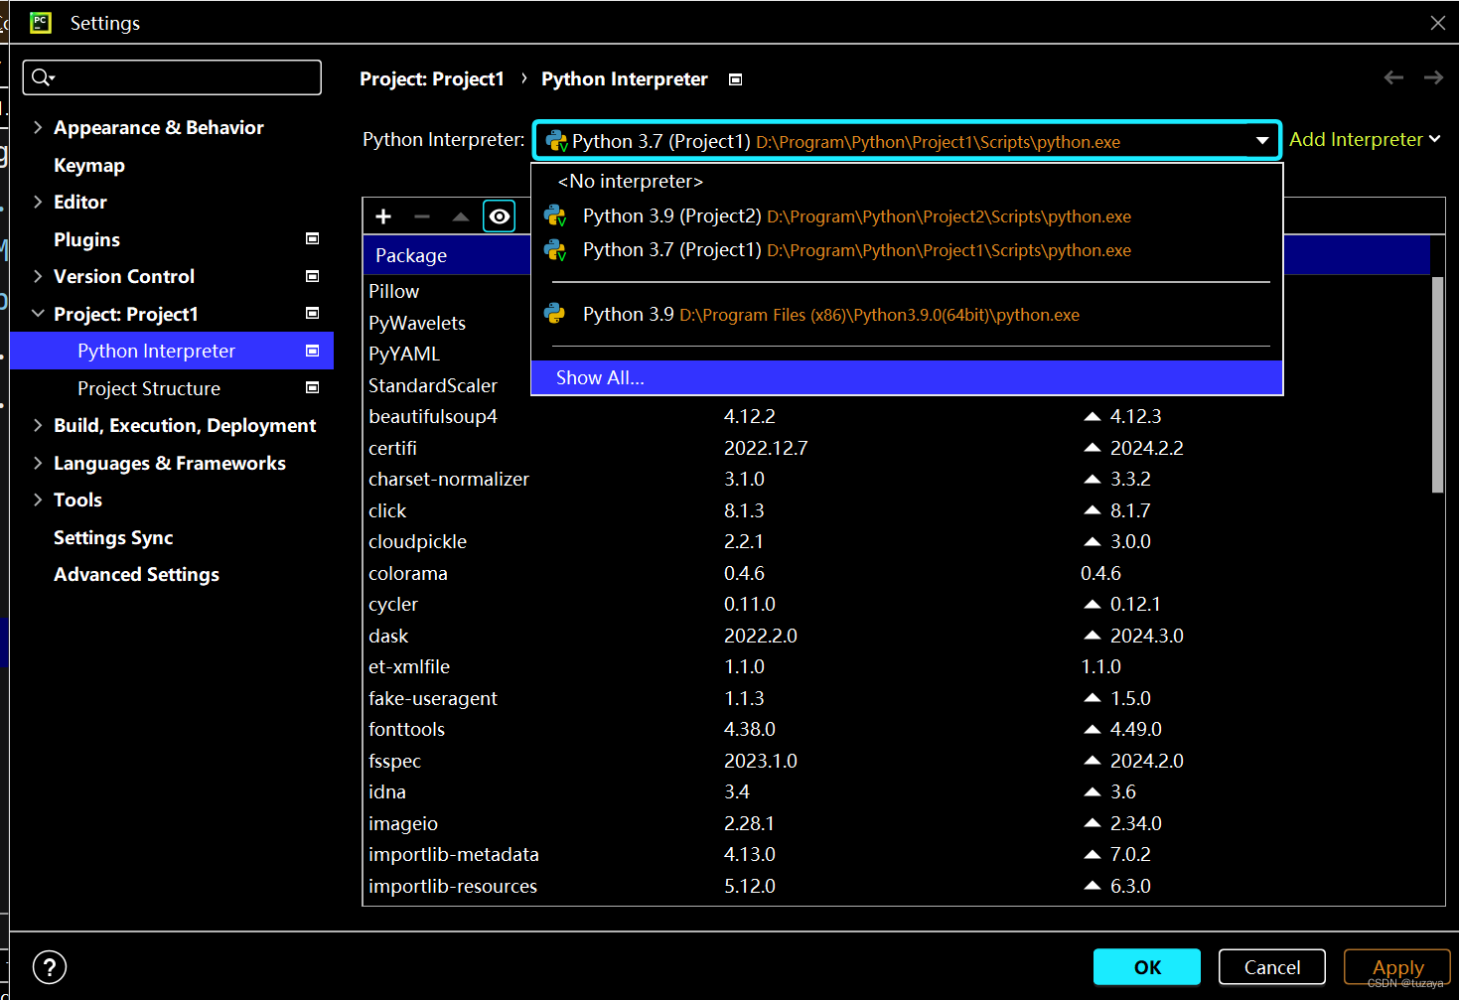1459x1000 pixels.
Task: Click the uninstall package minus icon
Action: (422, 216)
